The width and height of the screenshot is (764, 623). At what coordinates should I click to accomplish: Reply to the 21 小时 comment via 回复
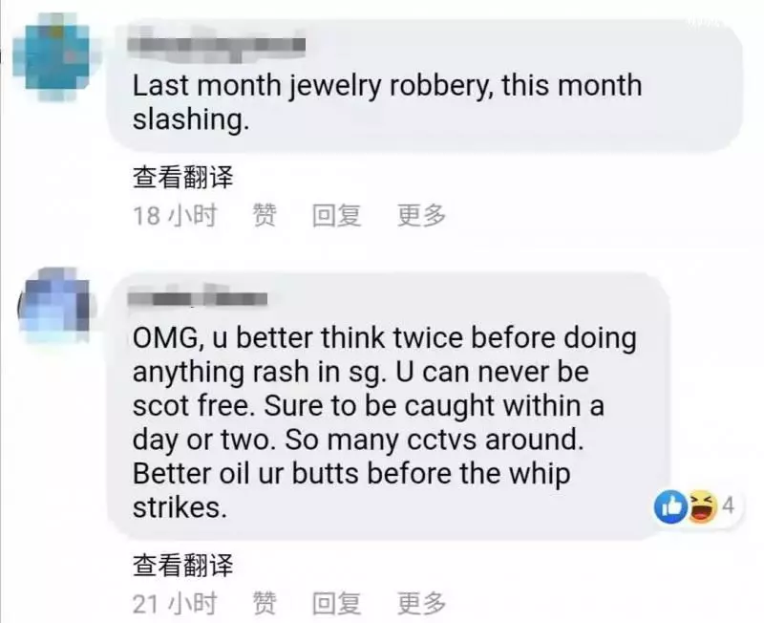click(x=337, y=603)
